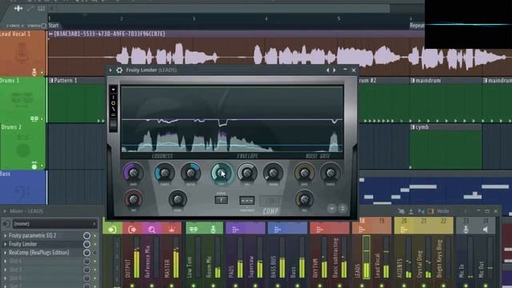Viewport: 512px width, 288px height.
Task: Click the envelope curve selector button
Action: (221, 200)
